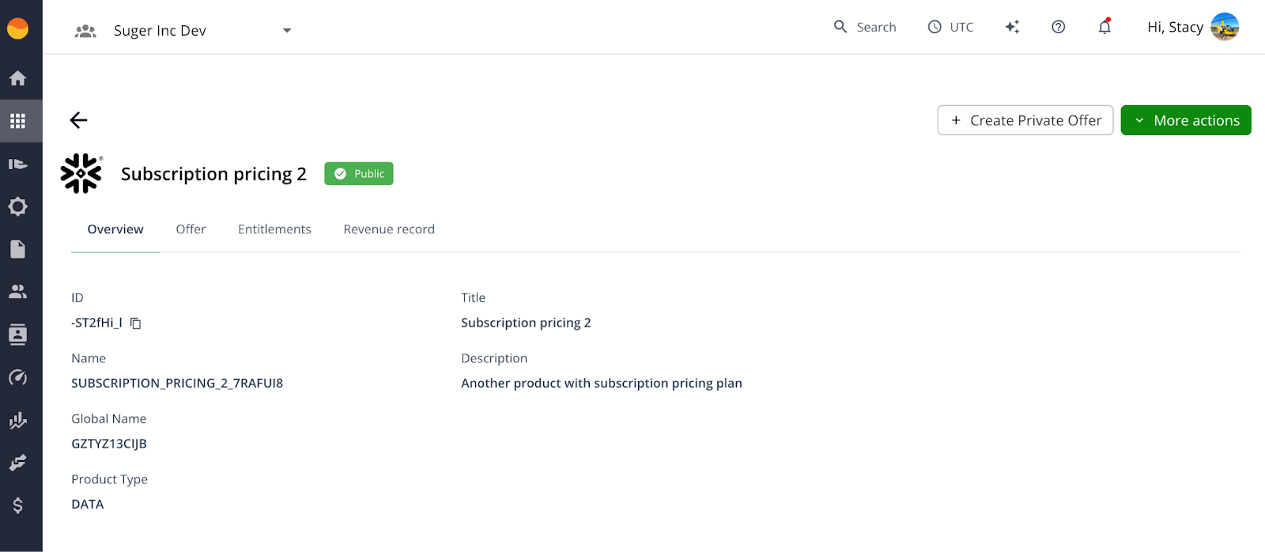Open the Revenue record tab
The image size is (1265, 552).
click(x=389, y=229)
